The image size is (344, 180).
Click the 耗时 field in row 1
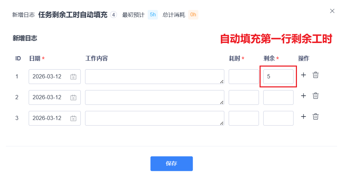click(244, 77)
